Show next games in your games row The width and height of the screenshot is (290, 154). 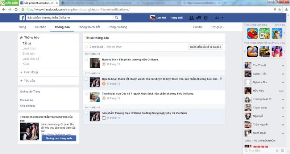click(x=285, y=33)
